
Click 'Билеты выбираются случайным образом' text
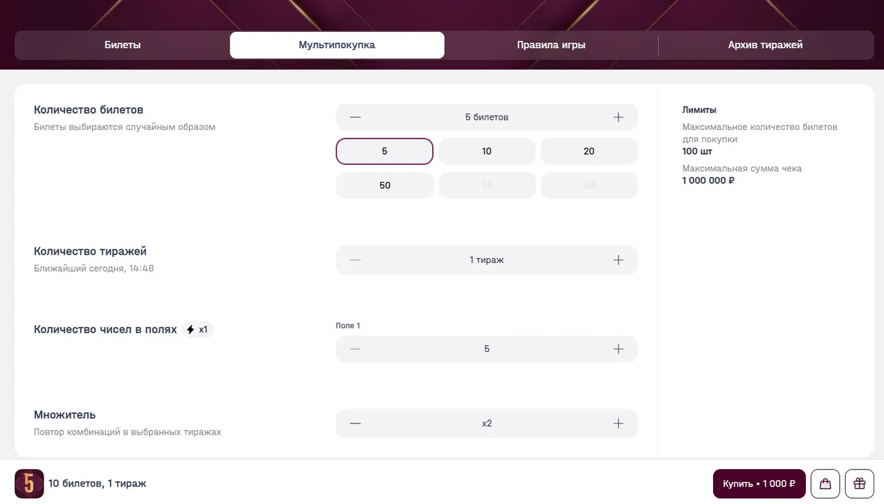tap(125, 127)
